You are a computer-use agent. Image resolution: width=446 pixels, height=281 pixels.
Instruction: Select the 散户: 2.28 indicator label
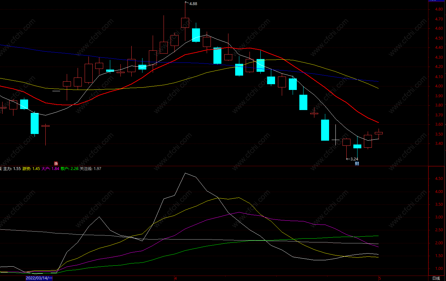coord(69,169)
